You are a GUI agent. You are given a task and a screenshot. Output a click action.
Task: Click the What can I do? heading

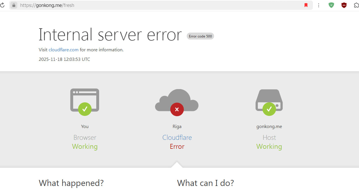tap(205, 183)
